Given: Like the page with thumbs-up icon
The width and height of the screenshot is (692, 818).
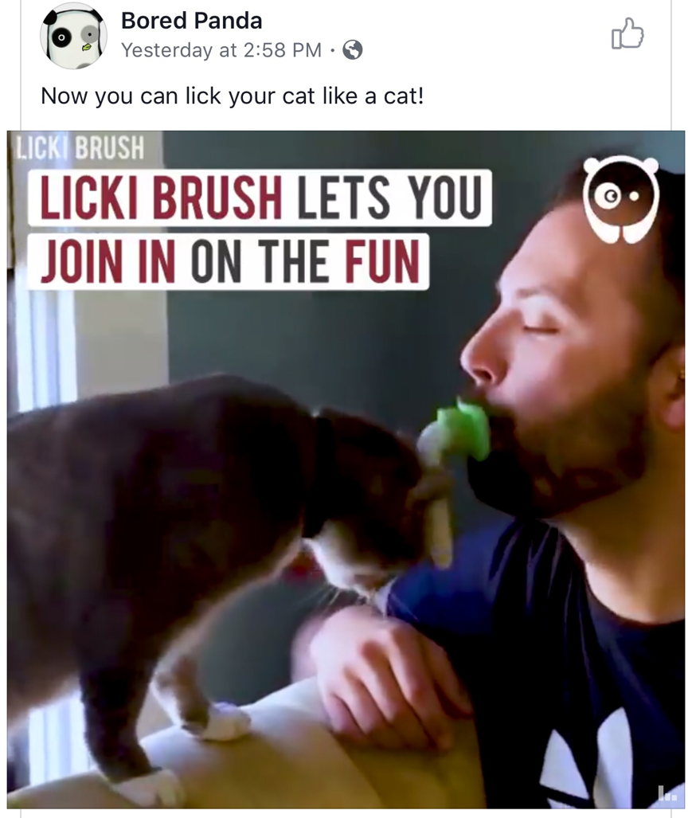Looking at the screenshot, I should (x=627, y=33).
